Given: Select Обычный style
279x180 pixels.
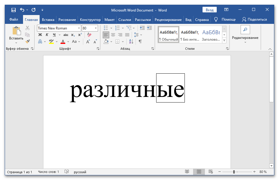Looking at the screenshot, I should tap(169, 35).
